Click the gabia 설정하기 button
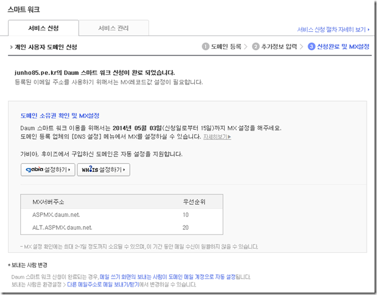 [48, 169]
